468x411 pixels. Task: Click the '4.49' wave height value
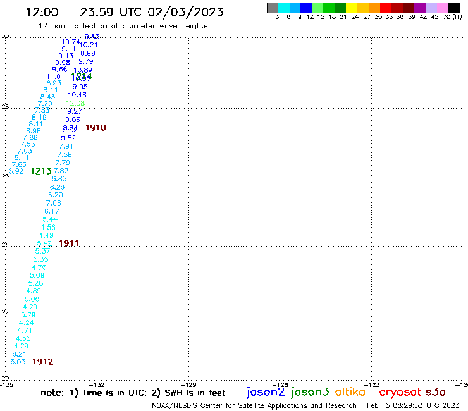pyautogui.click(x=46, y=235)
